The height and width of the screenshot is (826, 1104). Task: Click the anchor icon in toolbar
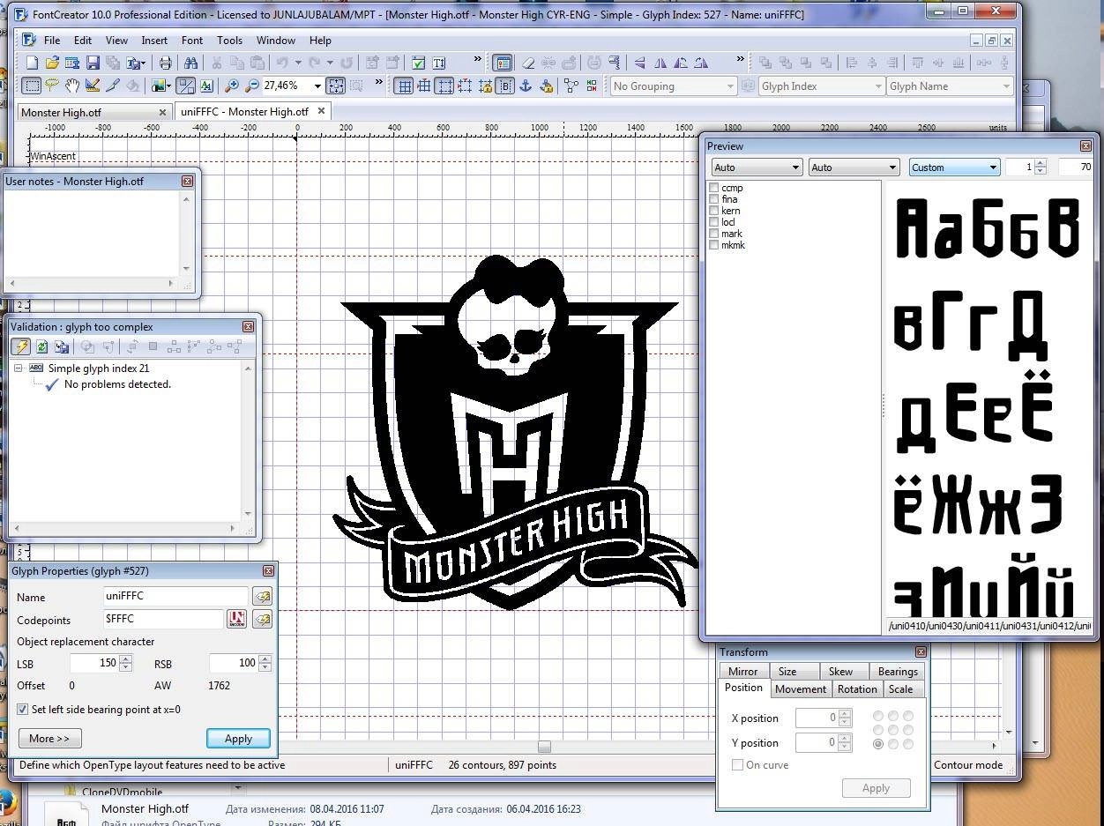526,86
